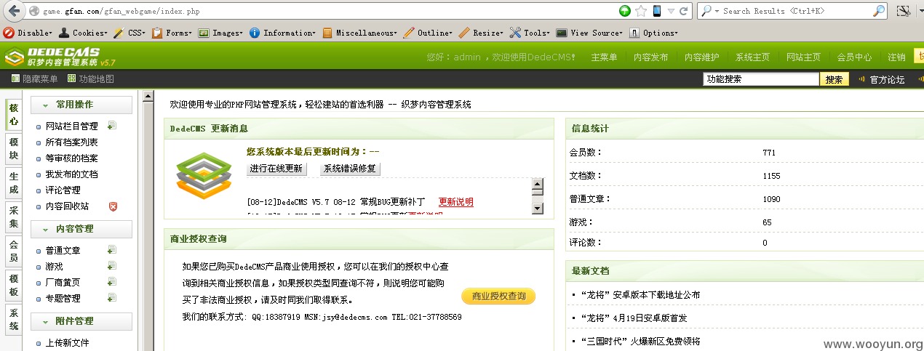The width and height of the screenshot is (924, 351).
Task: Select the 模板 vertical sidebar tab
Action: [13, 286]
